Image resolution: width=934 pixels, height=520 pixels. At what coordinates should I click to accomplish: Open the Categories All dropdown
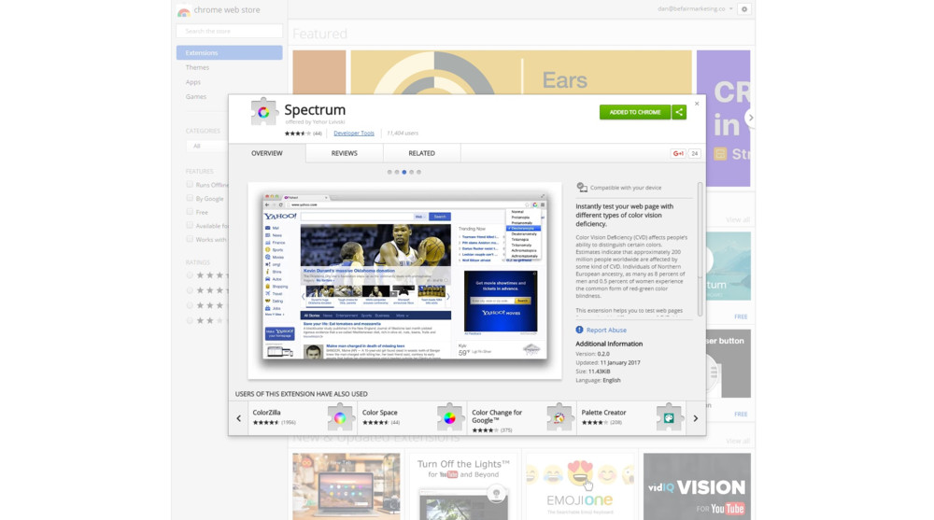coord(207,146)
